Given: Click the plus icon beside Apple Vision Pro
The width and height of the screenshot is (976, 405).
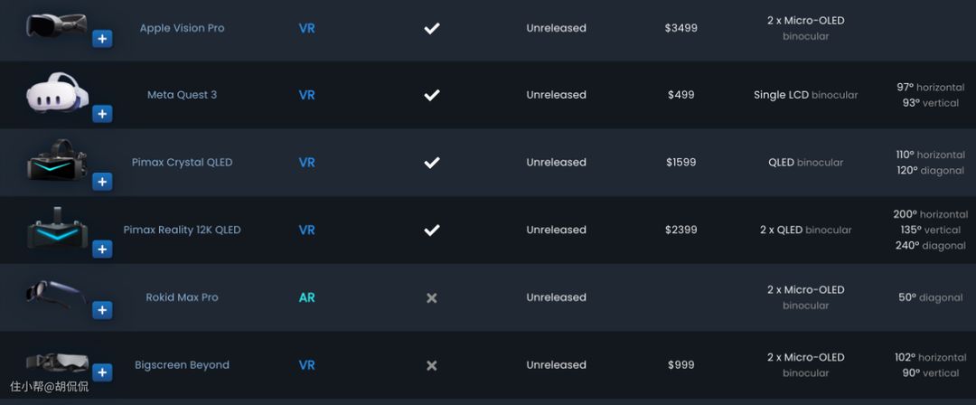Looking at the screenshot, I should click(102, 39).
